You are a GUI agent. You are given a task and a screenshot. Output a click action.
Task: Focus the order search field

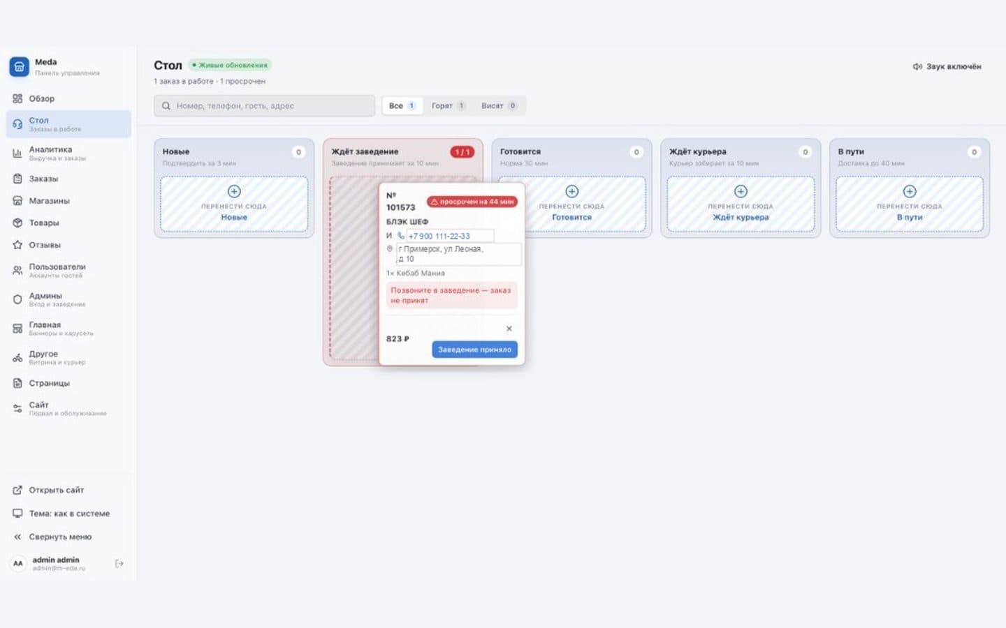pos(264,106)
